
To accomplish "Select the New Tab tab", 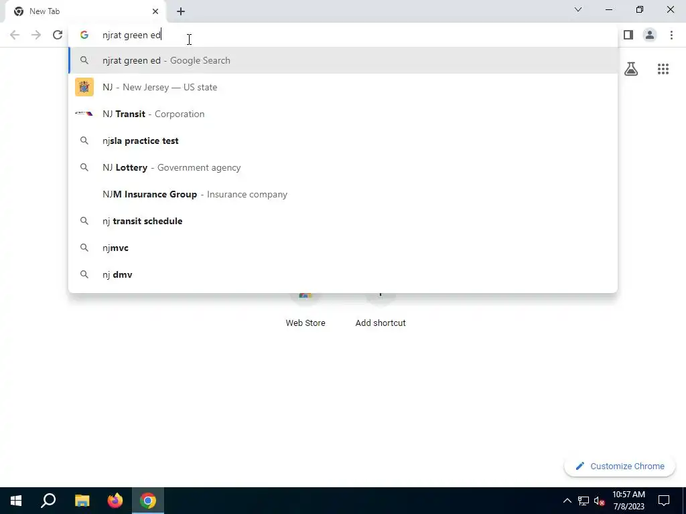I will point(86,11).
